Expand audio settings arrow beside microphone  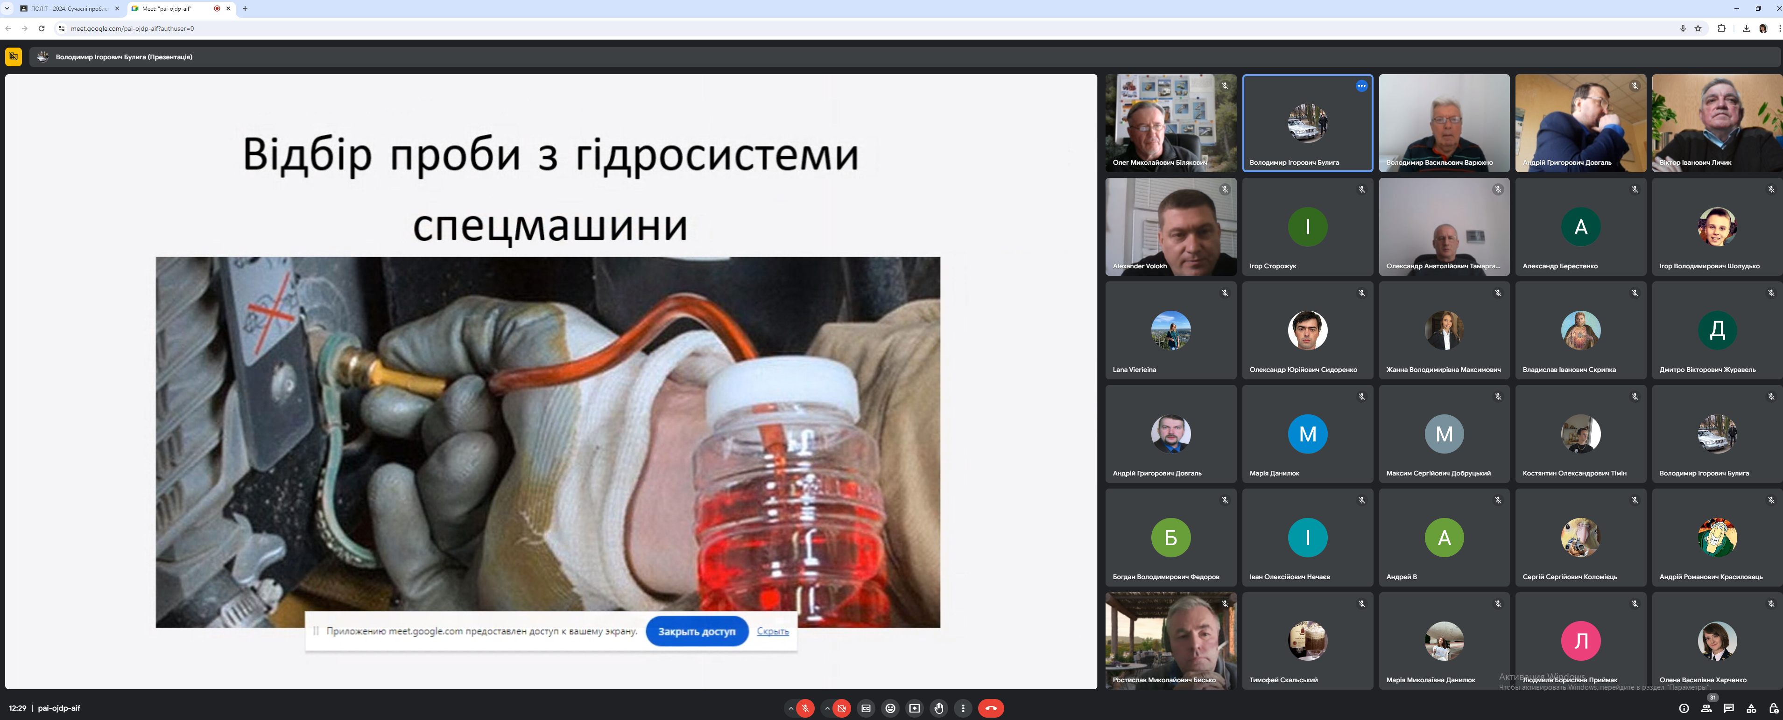(790, 708)
